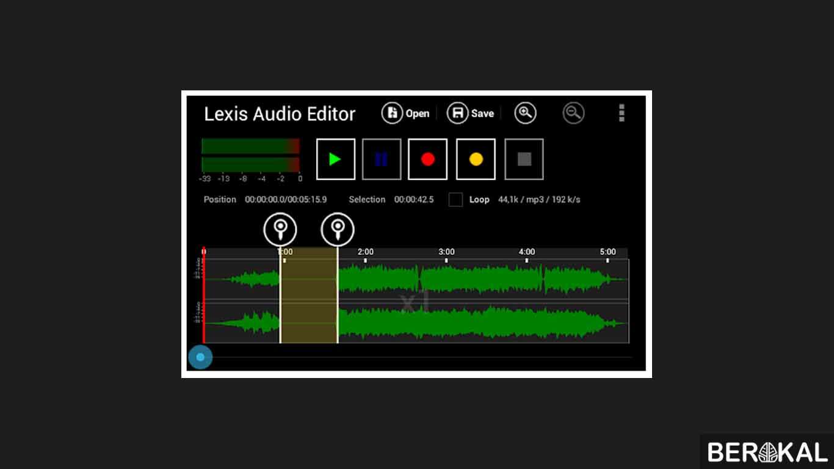
Task: Open an audio file with the Open button
Action: tap(405, 113)
